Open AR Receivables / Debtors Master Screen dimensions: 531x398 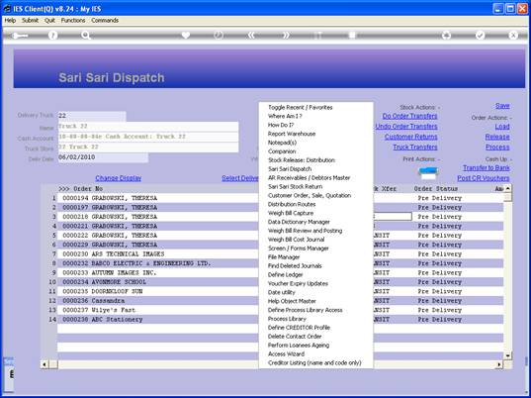pos(309,178)
